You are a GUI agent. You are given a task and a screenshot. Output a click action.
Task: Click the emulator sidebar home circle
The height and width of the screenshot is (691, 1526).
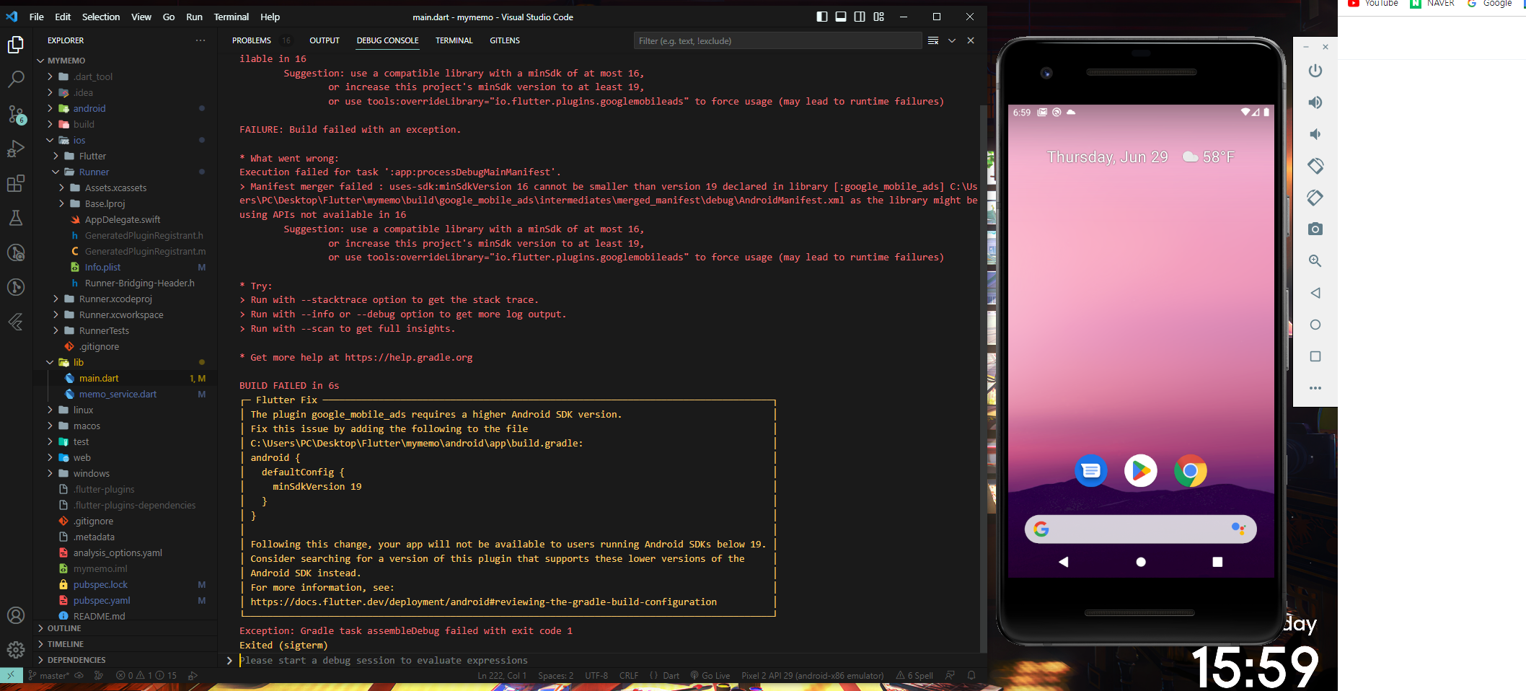coord(1315,325)
